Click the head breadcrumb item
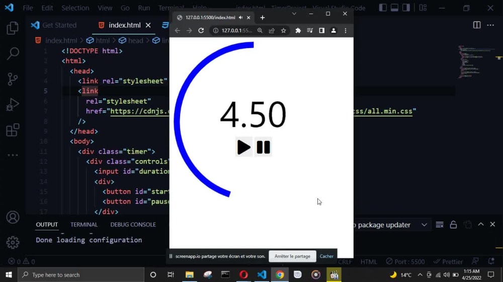 (x=131, y=41)
